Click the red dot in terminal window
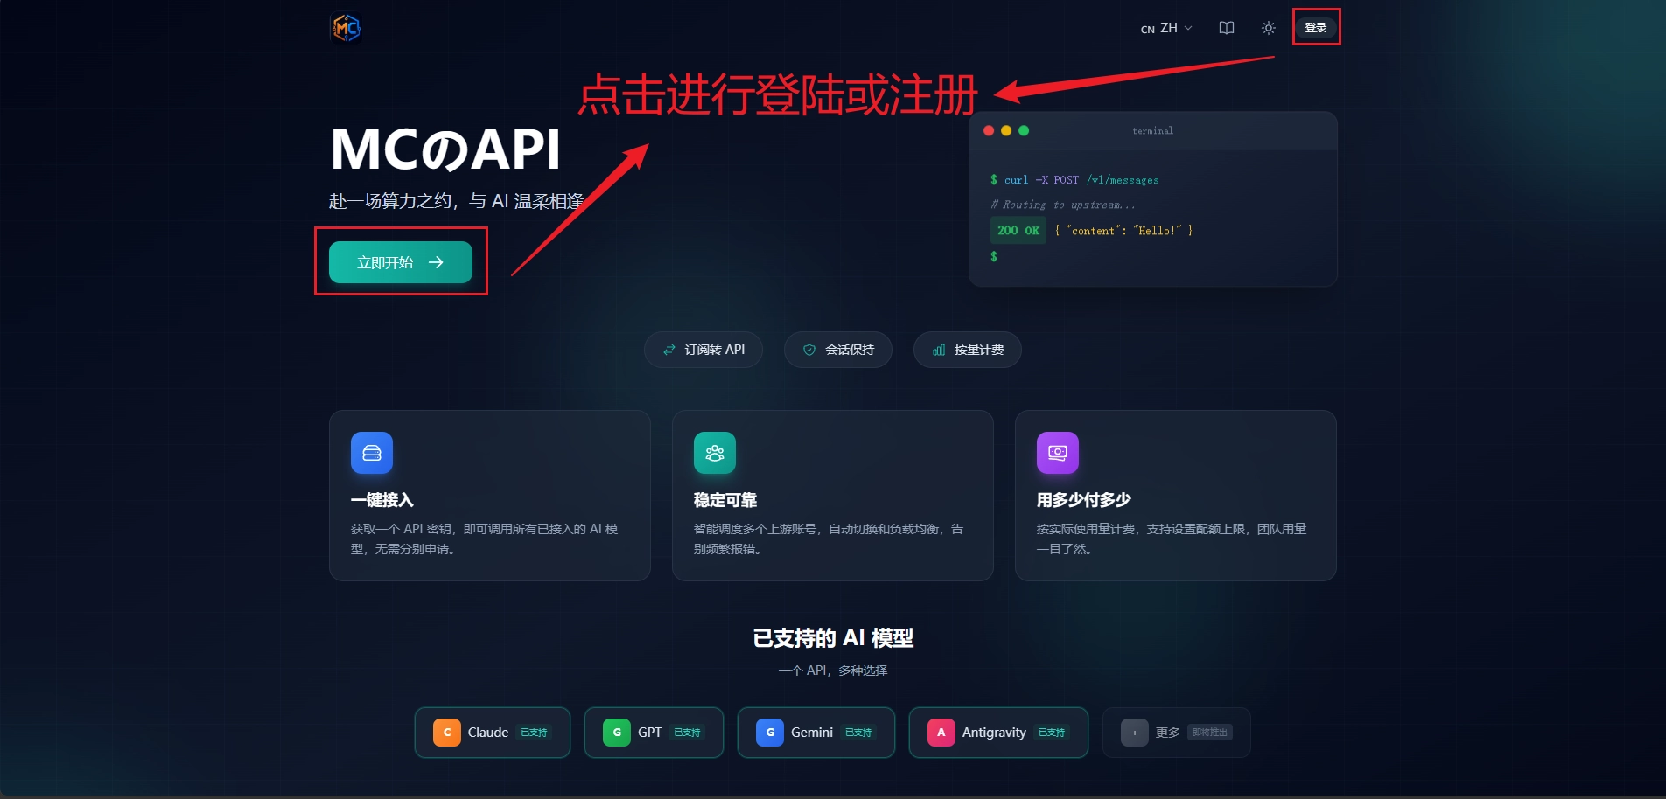The image size is (1666, 799). pyautogui.click(x=989, y=130)
